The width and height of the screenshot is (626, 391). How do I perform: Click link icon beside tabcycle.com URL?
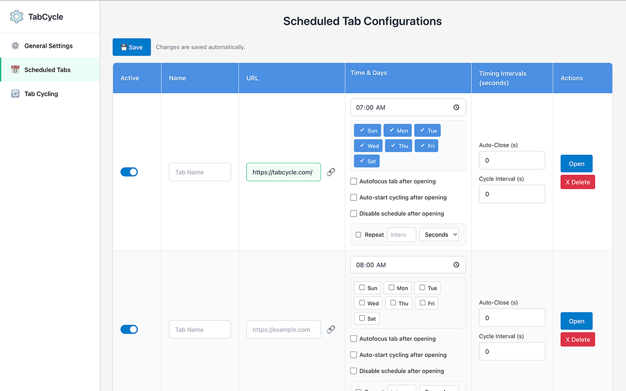click(331, 172)
